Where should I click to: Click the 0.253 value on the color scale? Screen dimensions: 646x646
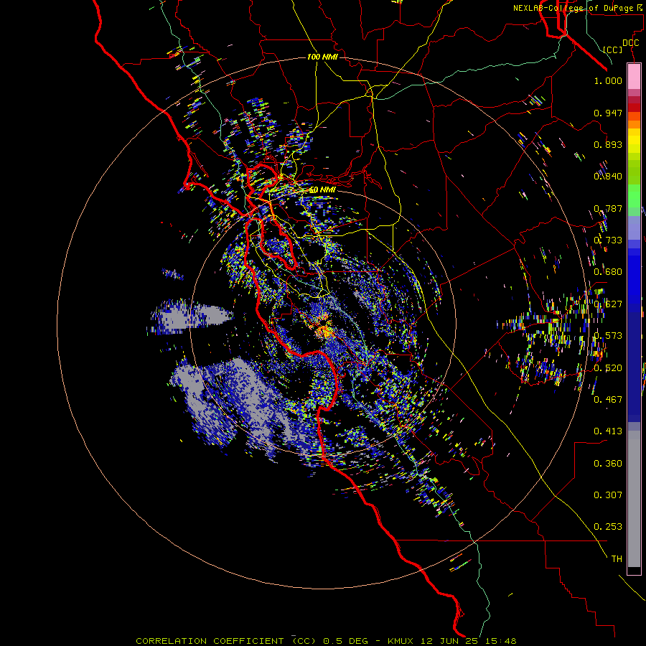tap(608, 527)
